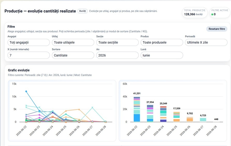The image size is (231, 146).
Task: Click the teal triangle peak on 2026-06-27
Action: coord(92,107)
